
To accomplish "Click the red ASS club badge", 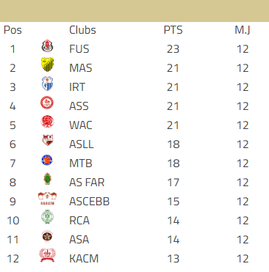I will pos(47,103).
